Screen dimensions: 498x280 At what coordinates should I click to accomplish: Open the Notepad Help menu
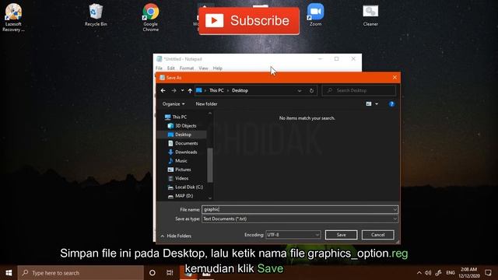(218, 68)
